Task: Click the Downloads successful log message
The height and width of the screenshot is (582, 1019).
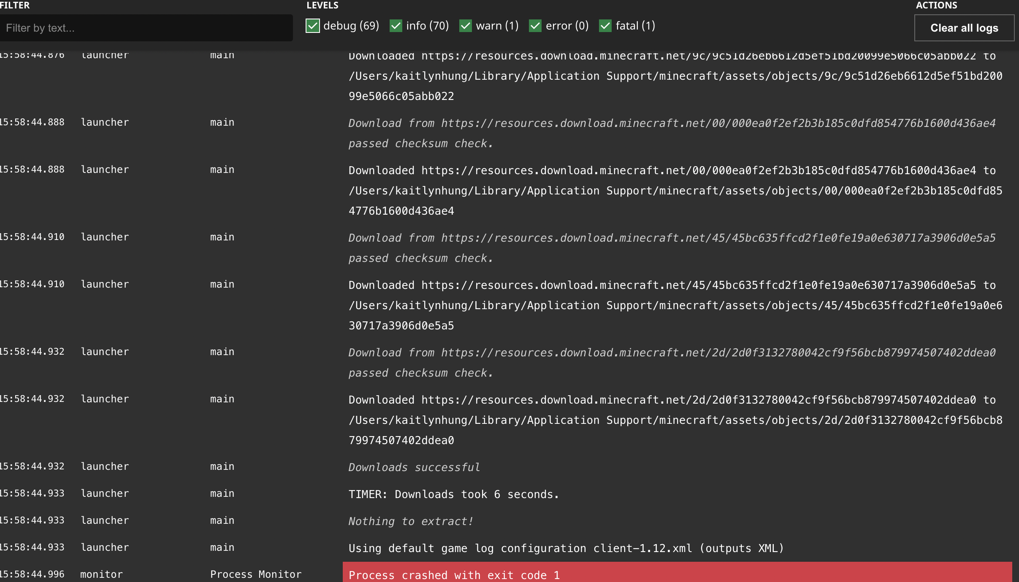Action: tap(414, 467)
